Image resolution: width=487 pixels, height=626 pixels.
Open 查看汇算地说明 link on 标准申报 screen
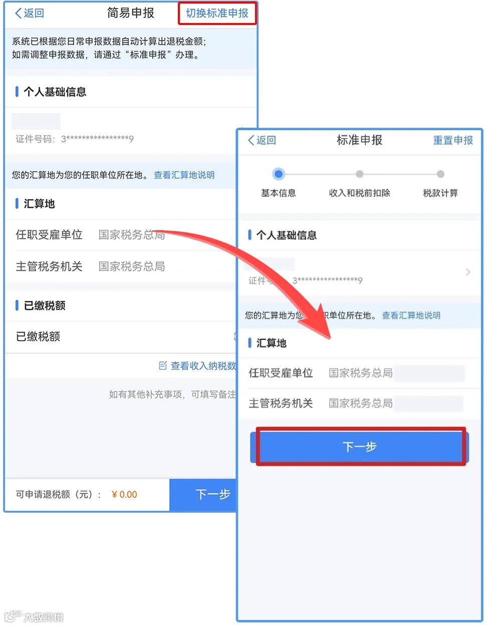coord(411,315)
